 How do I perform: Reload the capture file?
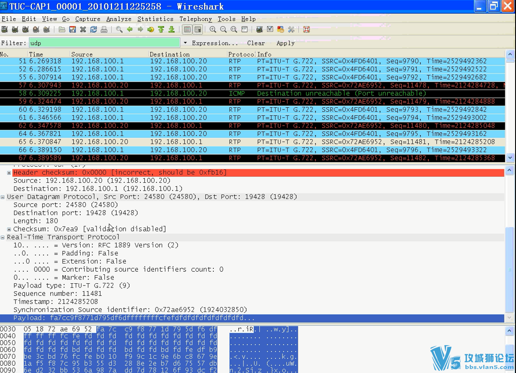pyautogui.click(x=93, y=30)
